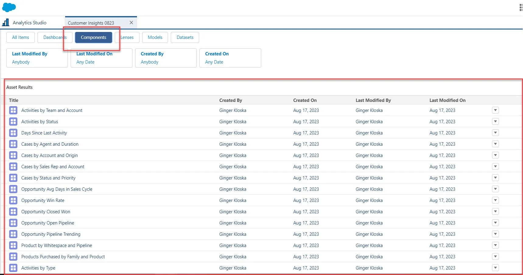
Task: Open row actions for Activities by Team and Account
Action: point(495,110)
